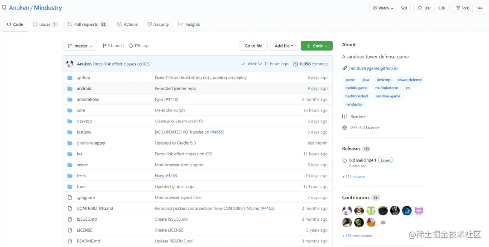Click the repository book icon beside Anuken
489x247 pixels.
click(x=5, y=8)
